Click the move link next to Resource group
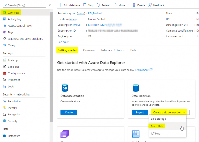The image size is (199, 142). [81, 13]
